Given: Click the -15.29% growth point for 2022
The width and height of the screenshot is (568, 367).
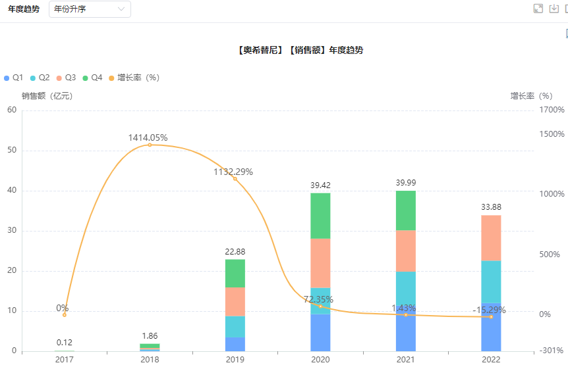Looking at the screenshot, I should coord(491,317).
